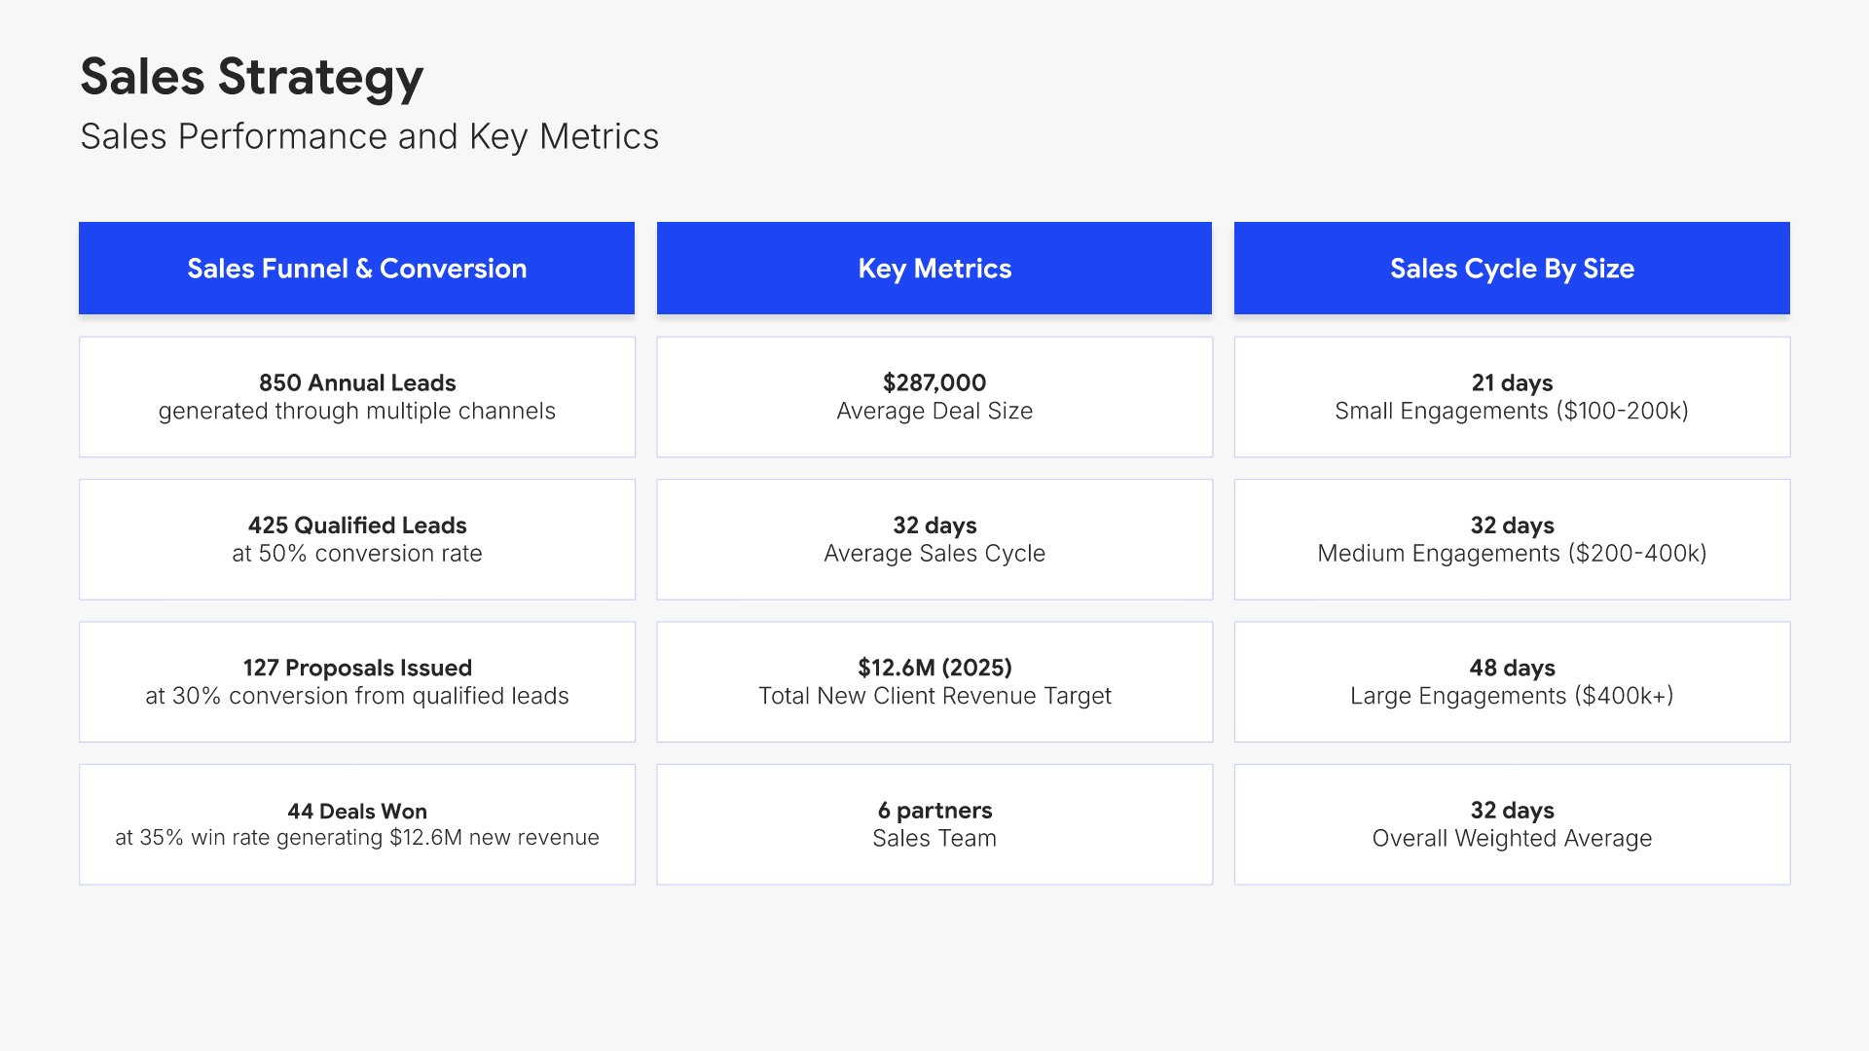This screenshot has height=1051, width=1869.
Task: Click the 'at 50% conversion rate' text
Action: pyautogui.click(x=356, y=554)
